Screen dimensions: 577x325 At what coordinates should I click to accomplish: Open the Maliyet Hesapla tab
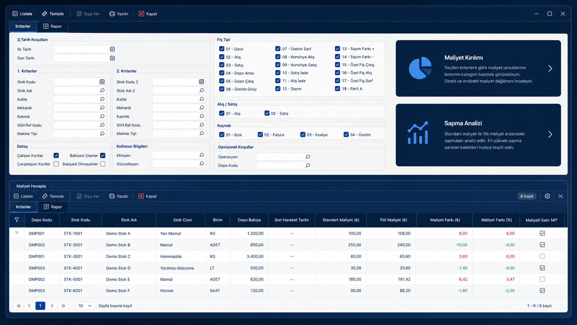pyautogui.click(x=31, y=186)
